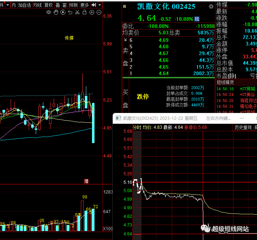Click sell level 4 price 4.67
The image size is (257, 240).
pyautogui.click(x=164, y=53)
